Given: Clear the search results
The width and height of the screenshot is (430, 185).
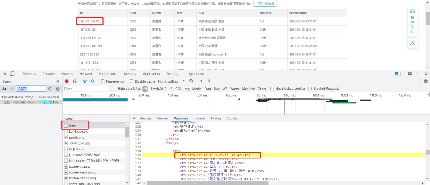Looking at the screenshot, I should (58, 89).
